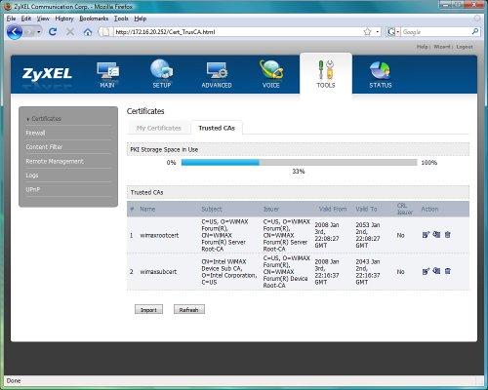Screen dimensions: 488x390
Task: Click the URL address field
Action: (x=237, y=32)
